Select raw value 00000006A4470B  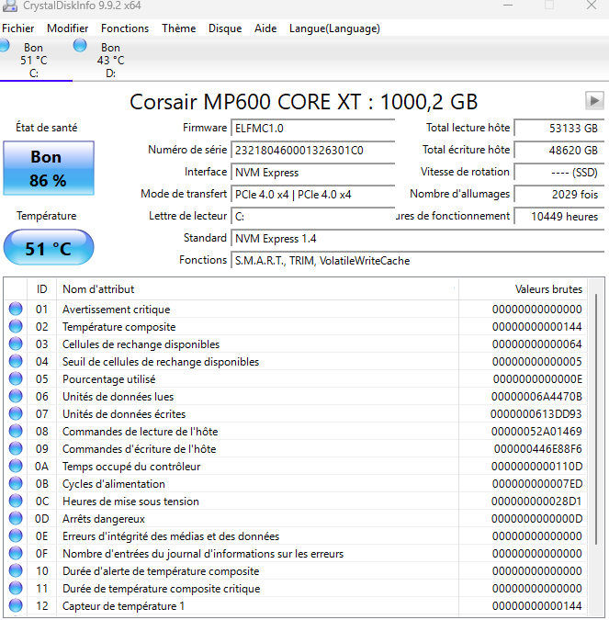[x=536, y=397]
